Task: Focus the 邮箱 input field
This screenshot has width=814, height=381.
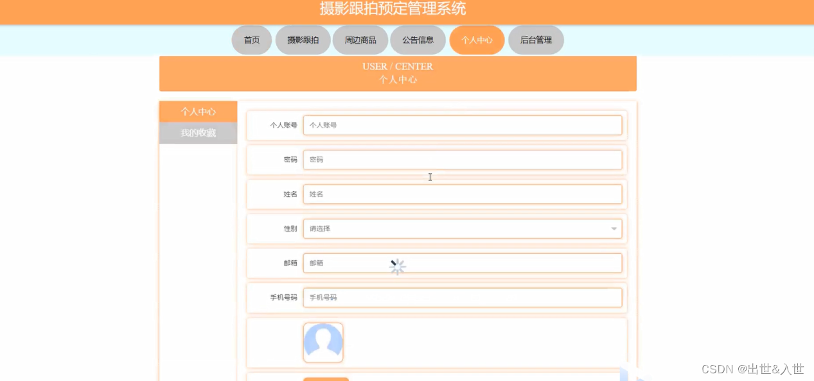Action: 463,263
